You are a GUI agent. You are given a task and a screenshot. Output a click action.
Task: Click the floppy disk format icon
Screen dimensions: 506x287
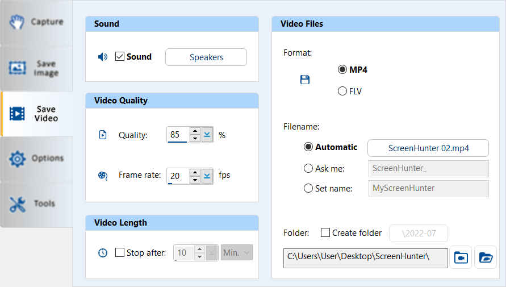coord(305,80)
